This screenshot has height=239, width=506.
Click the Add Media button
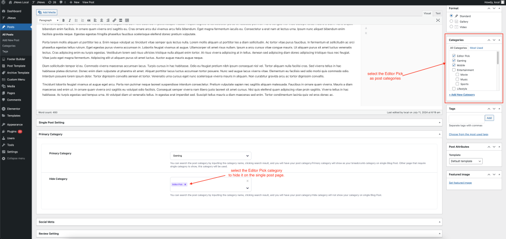[x=48, y=12]
